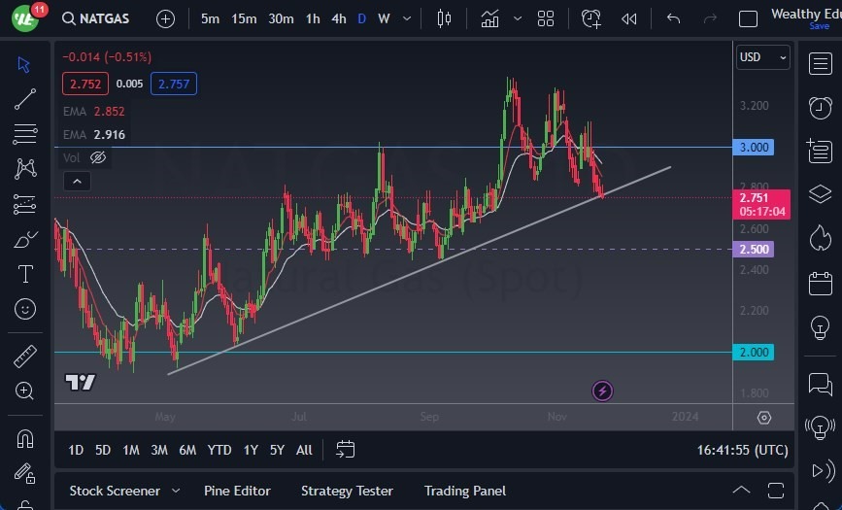Open the Strategy Tester tab

point(347,491)
